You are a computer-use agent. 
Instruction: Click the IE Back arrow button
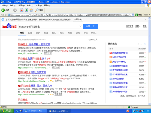(3, 10)
